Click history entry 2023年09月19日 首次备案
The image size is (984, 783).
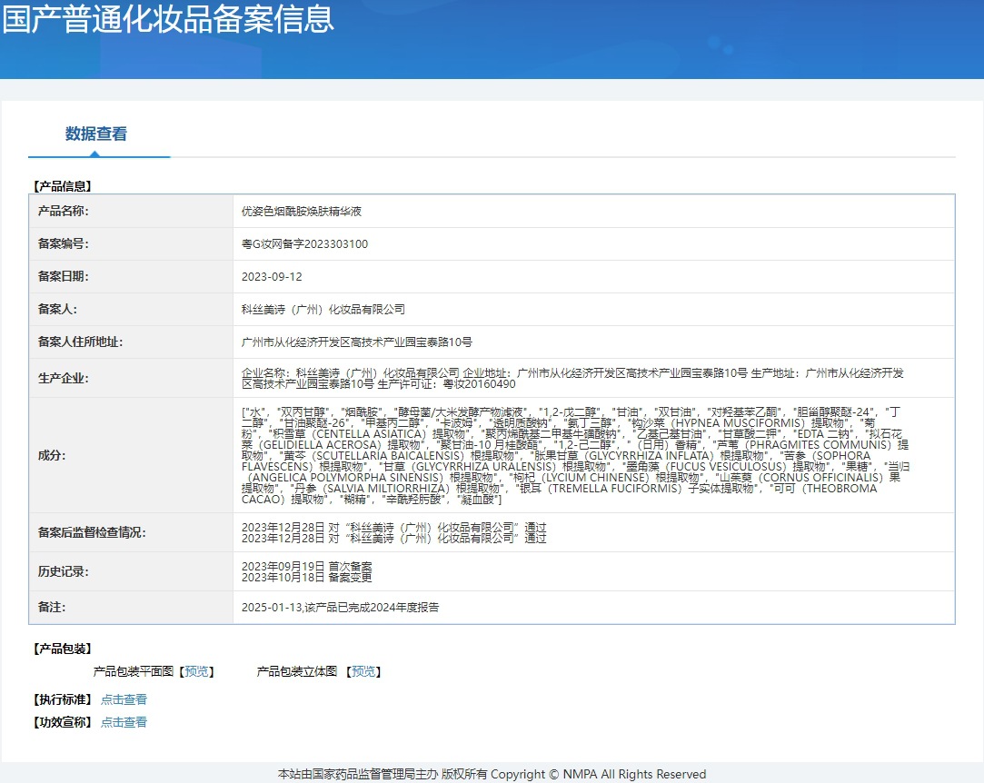point(307,566)
